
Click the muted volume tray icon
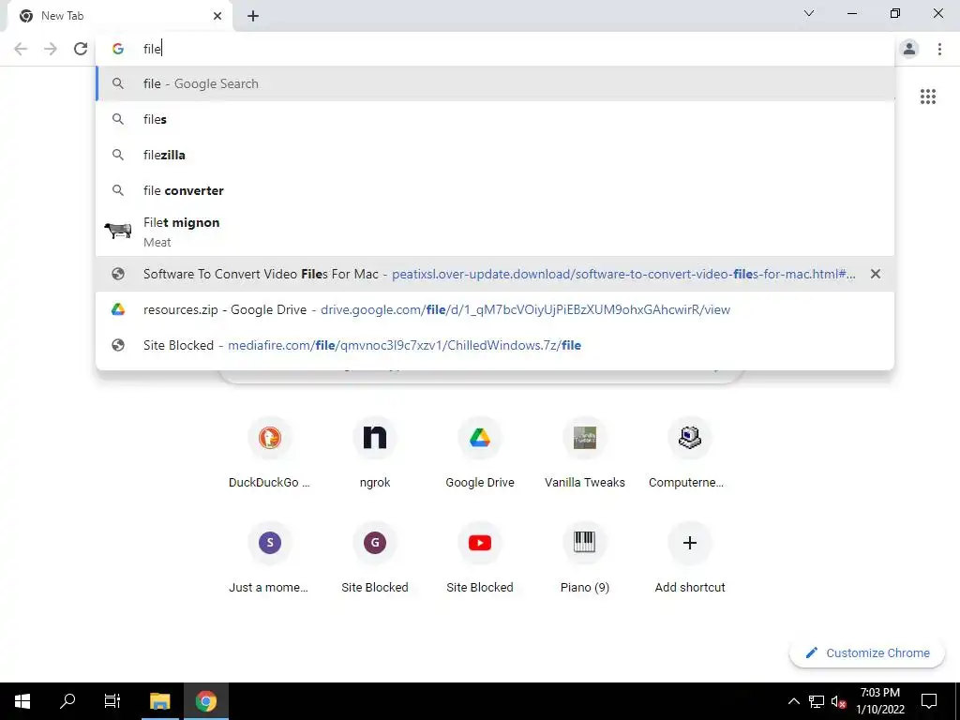838,701
